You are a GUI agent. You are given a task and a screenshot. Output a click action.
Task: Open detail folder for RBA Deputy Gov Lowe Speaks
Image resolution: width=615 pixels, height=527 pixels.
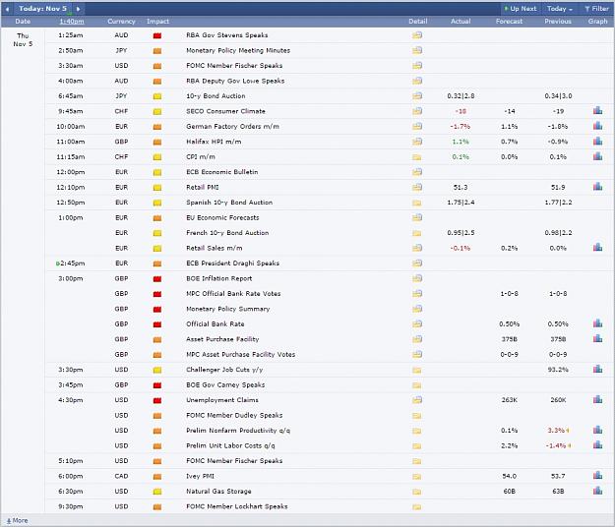(417, 81)
